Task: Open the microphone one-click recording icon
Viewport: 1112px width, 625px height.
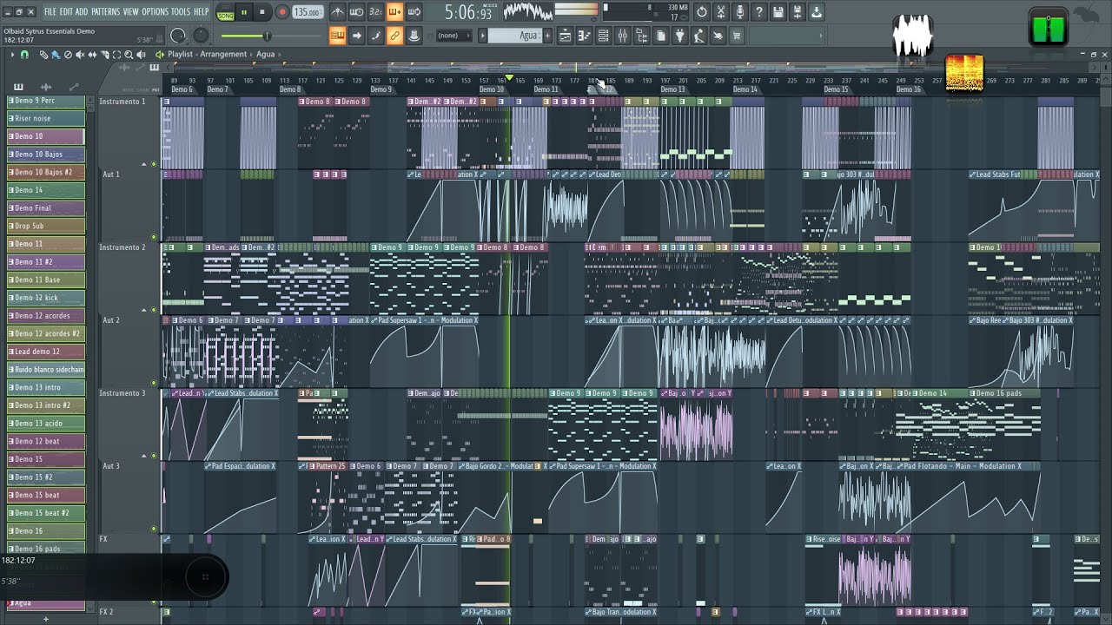Action: point(740,12)
